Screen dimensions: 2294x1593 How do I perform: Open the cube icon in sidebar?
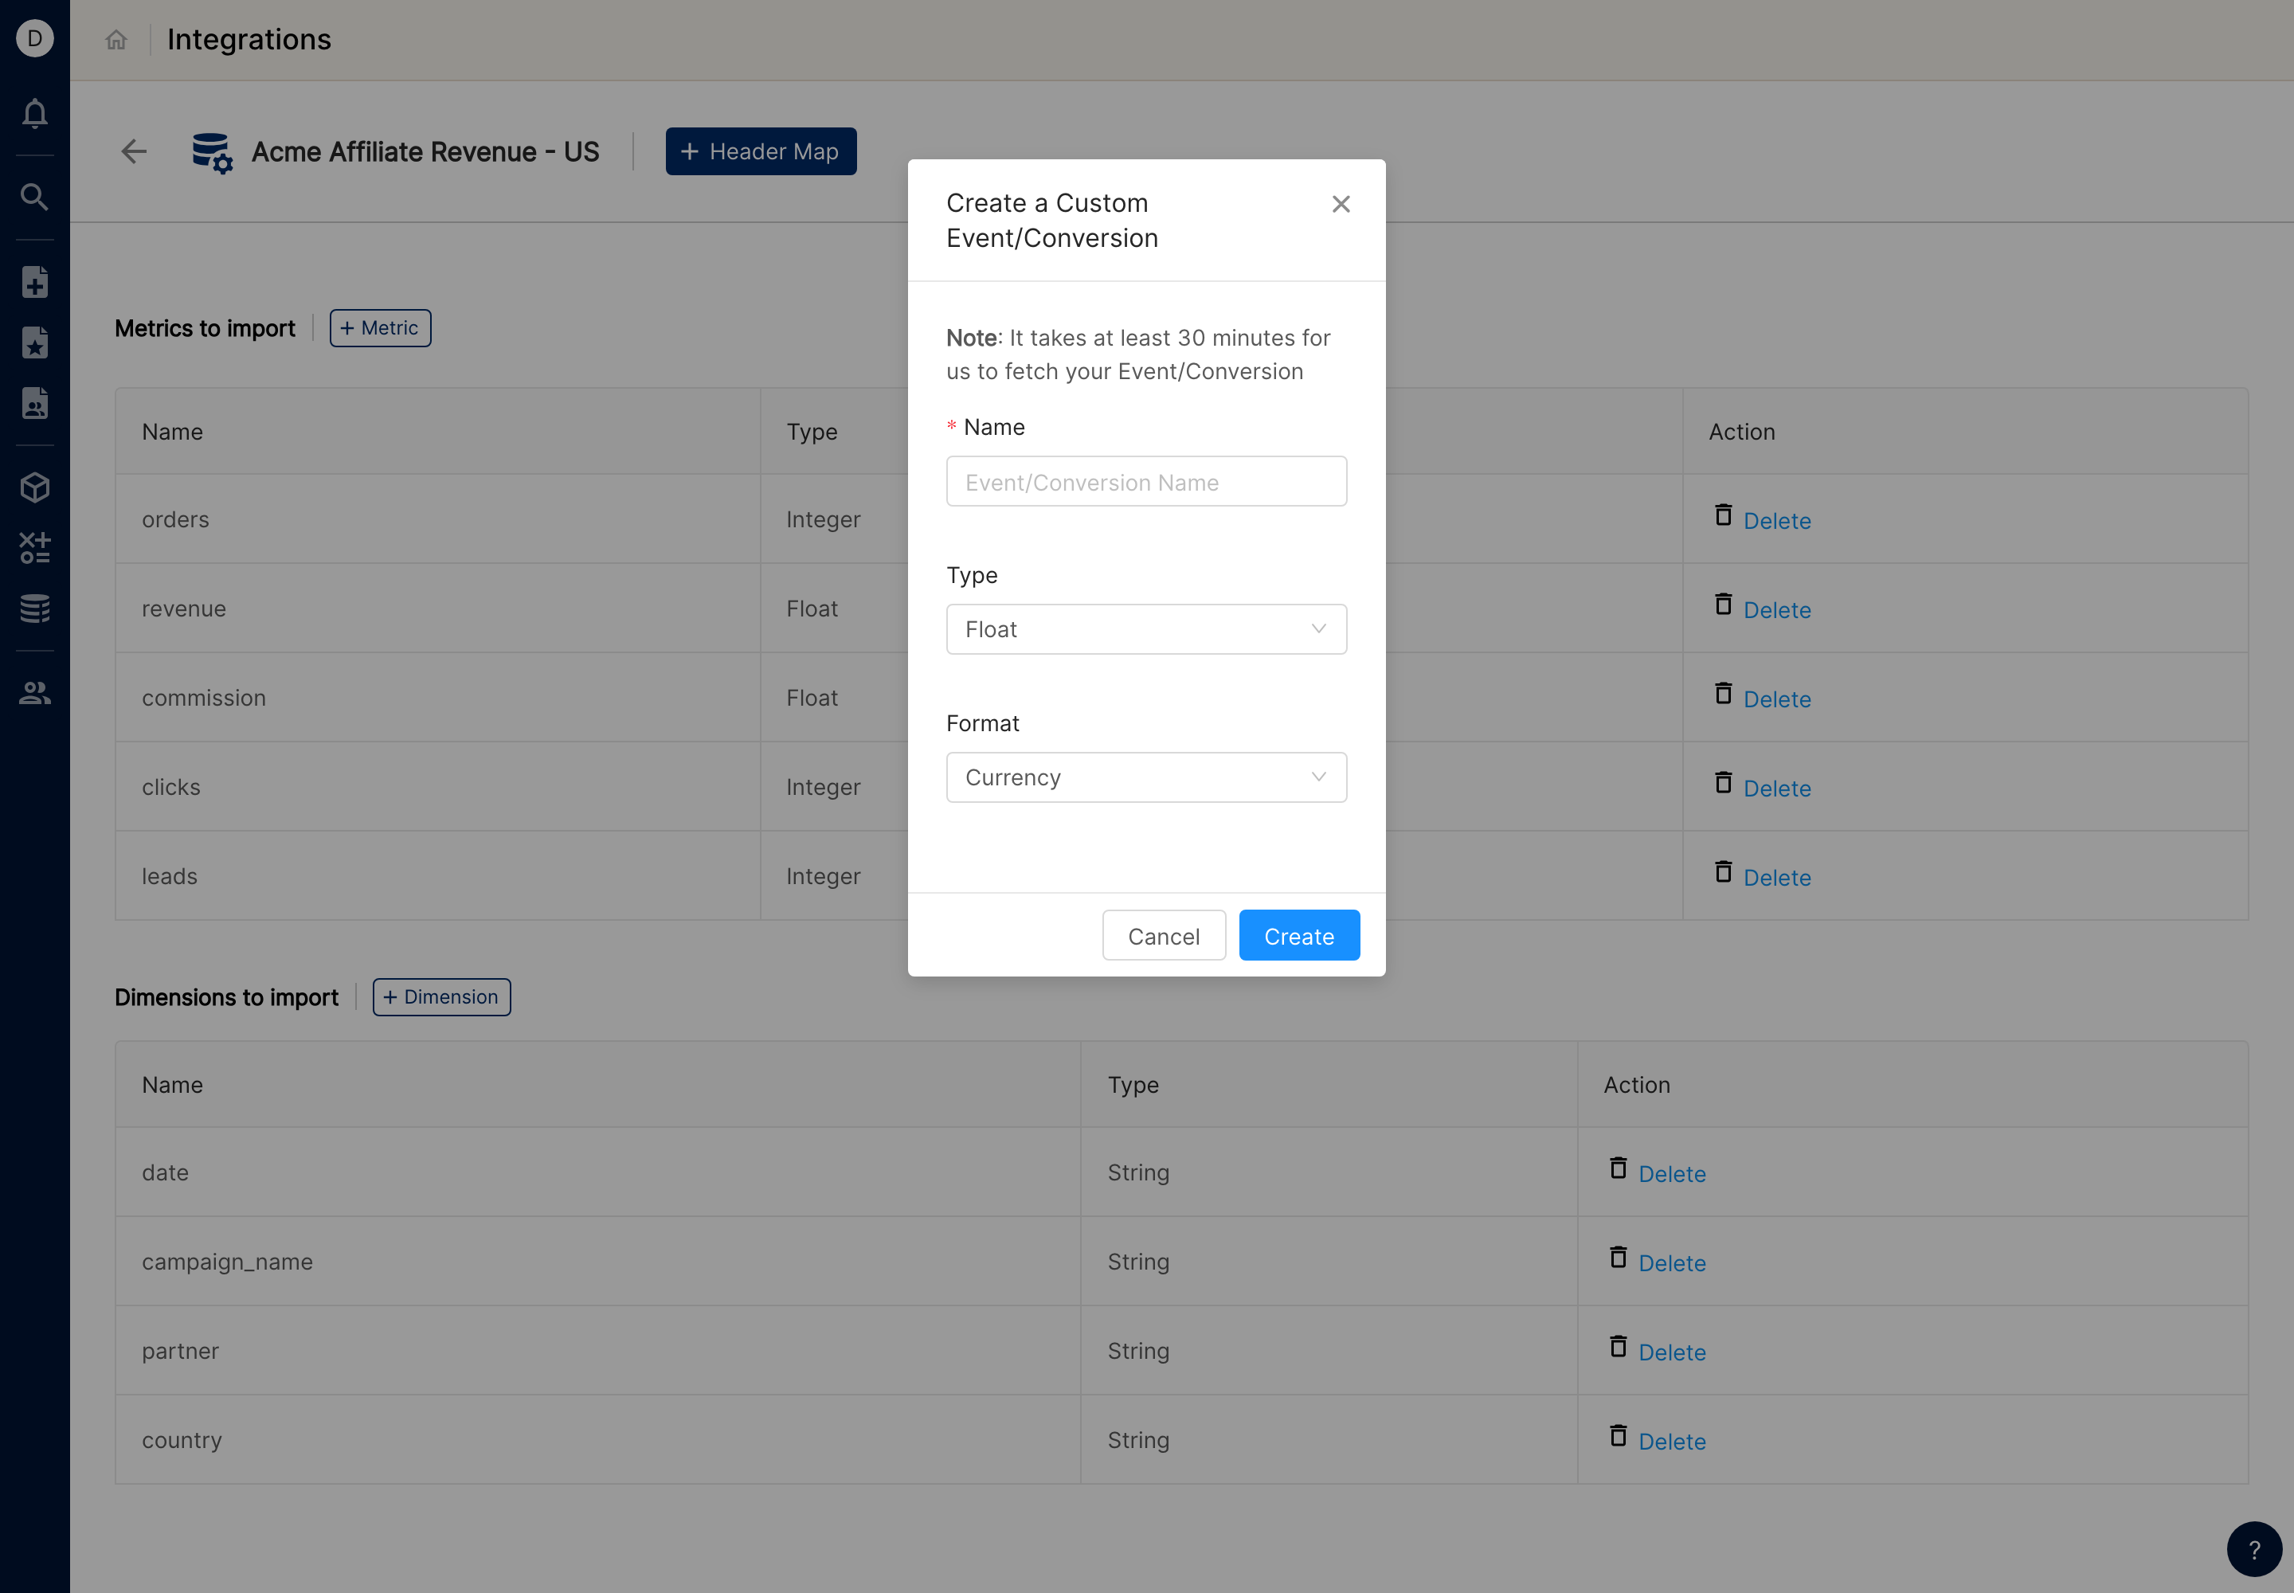click(x=35, y=488)
